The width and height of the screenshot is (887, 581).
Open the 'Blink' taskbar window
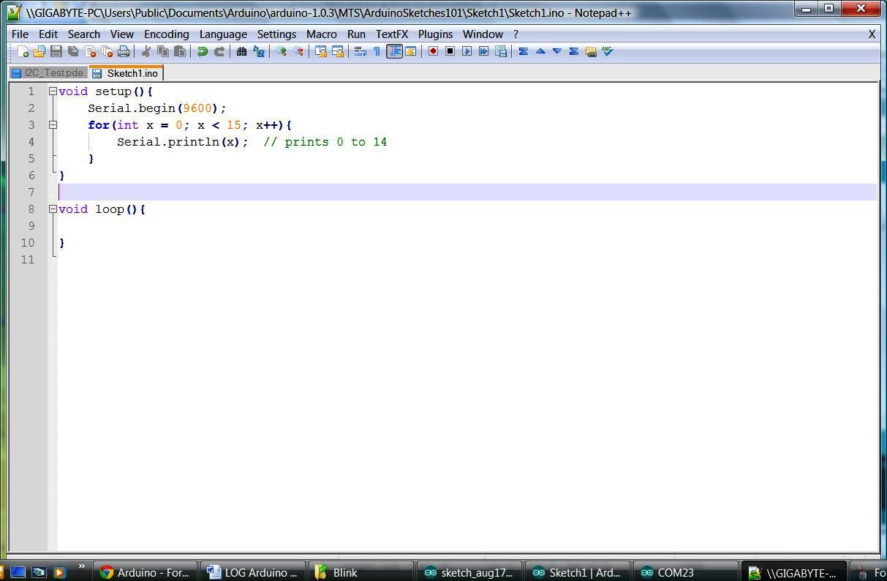[x=361, y=572]
